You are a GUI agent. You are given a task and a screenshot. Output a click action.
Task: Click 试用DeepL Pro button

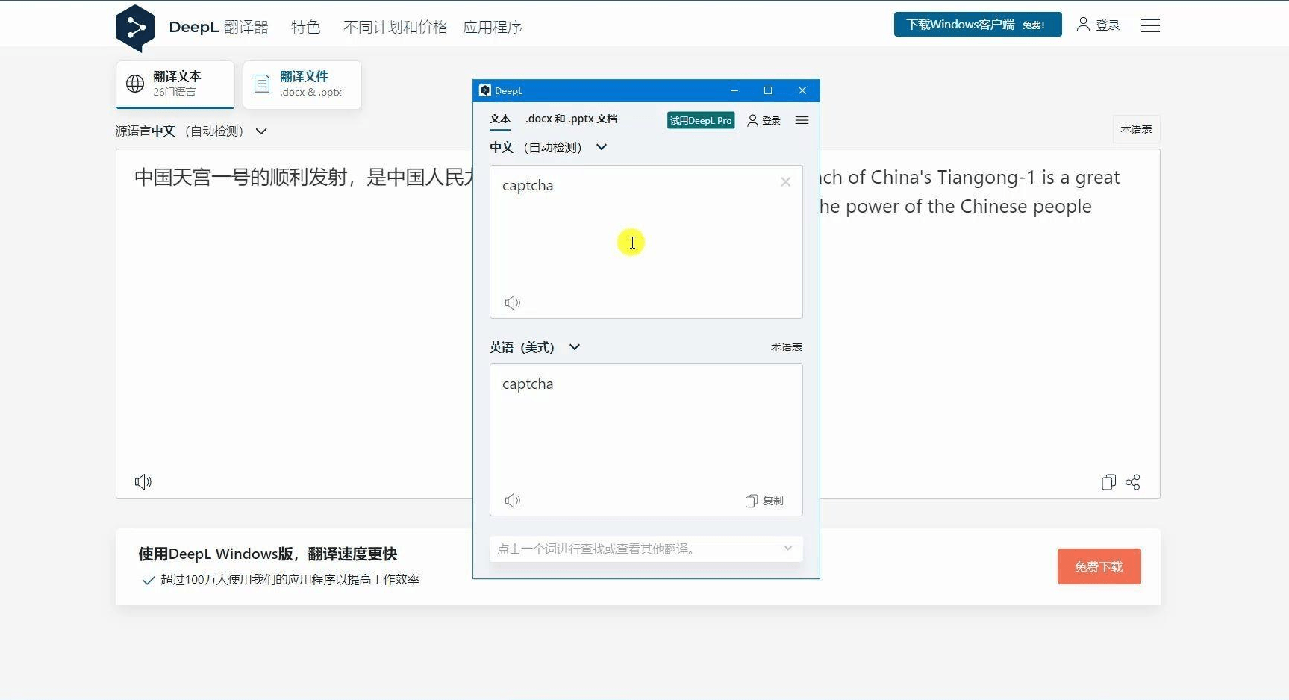point(701,120)
